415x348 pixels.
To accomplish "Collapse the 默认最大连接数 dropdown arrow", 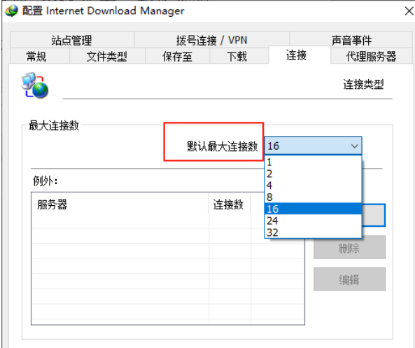I will pos(355,146).
